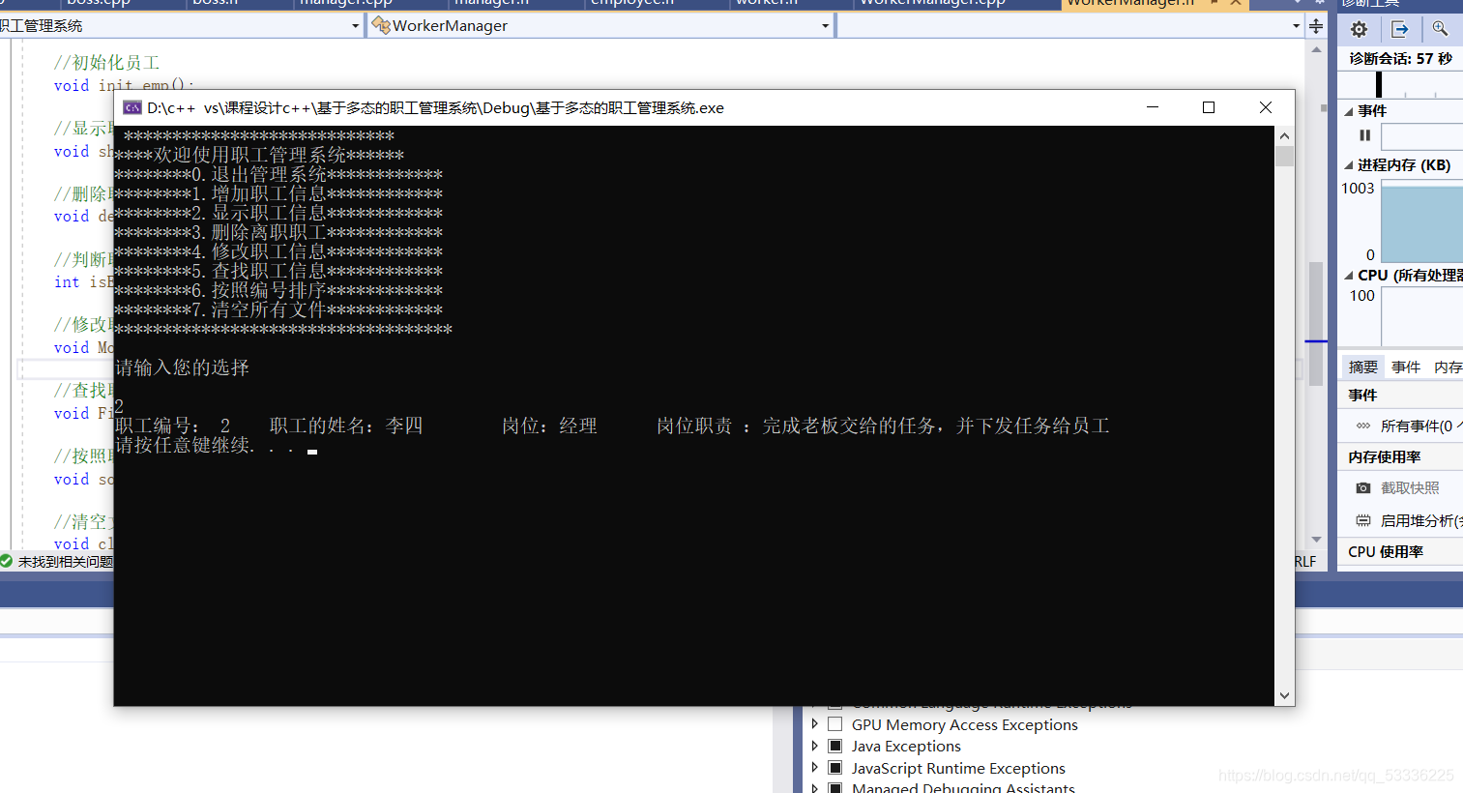Viewport: 1463px width, 793px height.
Task: Click 启用堆分析 heap profiling link
Action: click(1421, 520)
